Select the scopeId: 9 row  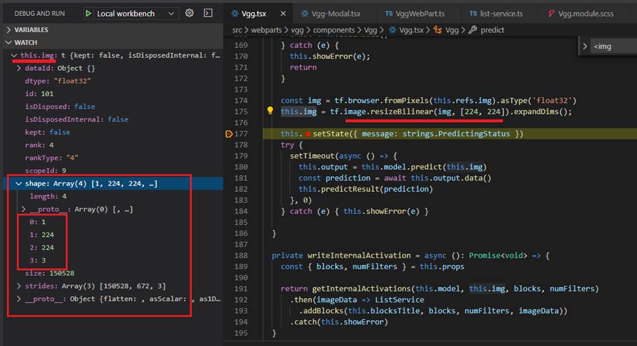(113, 170)
